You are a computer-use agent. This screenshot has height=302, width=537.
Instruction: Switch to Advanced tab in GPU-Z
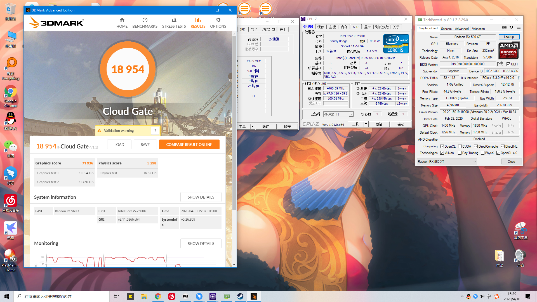point(461,29)
